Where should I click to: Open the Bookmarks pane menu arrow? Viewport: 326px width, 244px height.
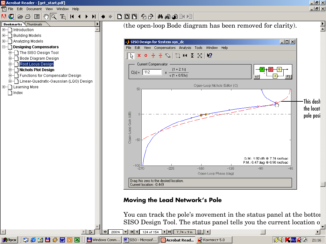pos(97,24)
